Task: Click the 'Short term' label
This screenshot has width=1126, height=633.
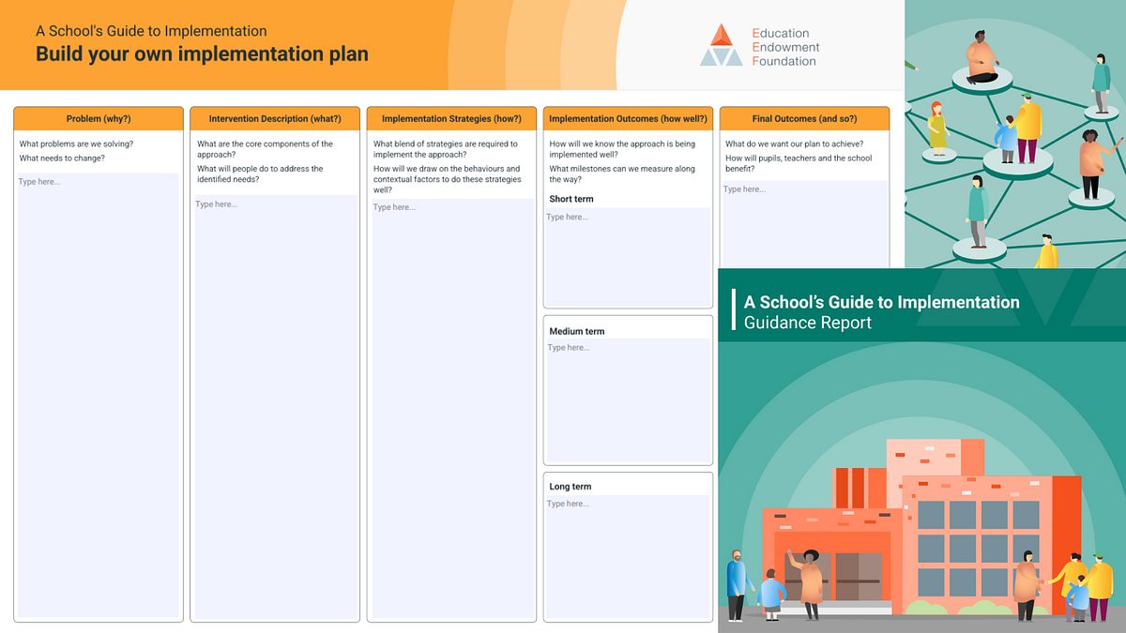Action: tap(571, 199)
